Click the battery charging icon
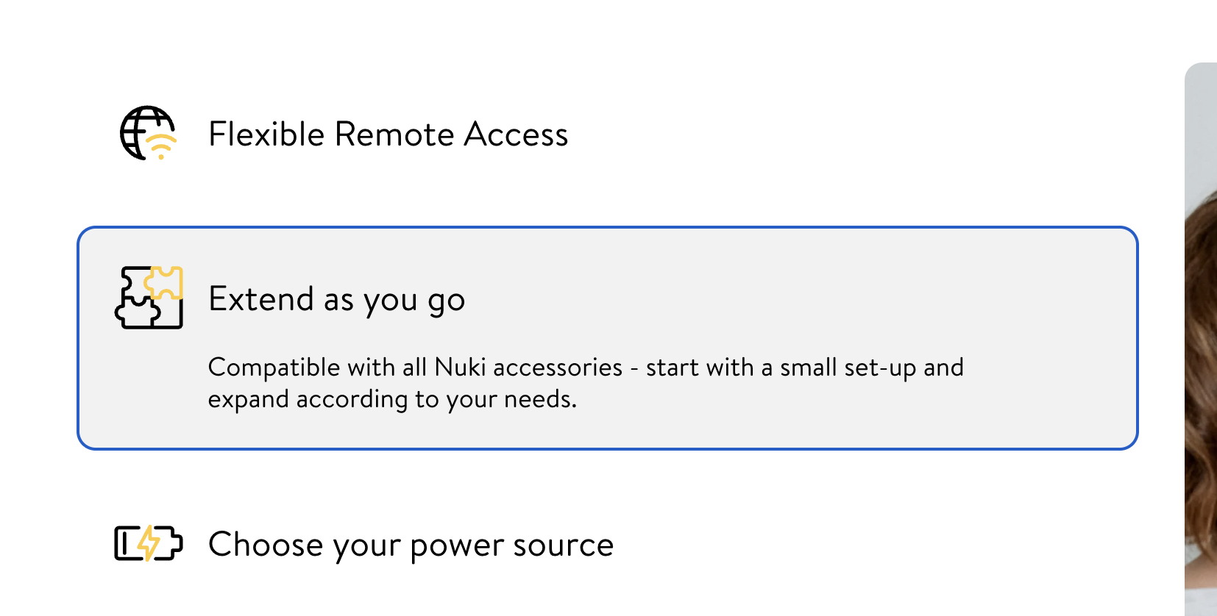Screen dimensions: 1217x616 [148, 544]
